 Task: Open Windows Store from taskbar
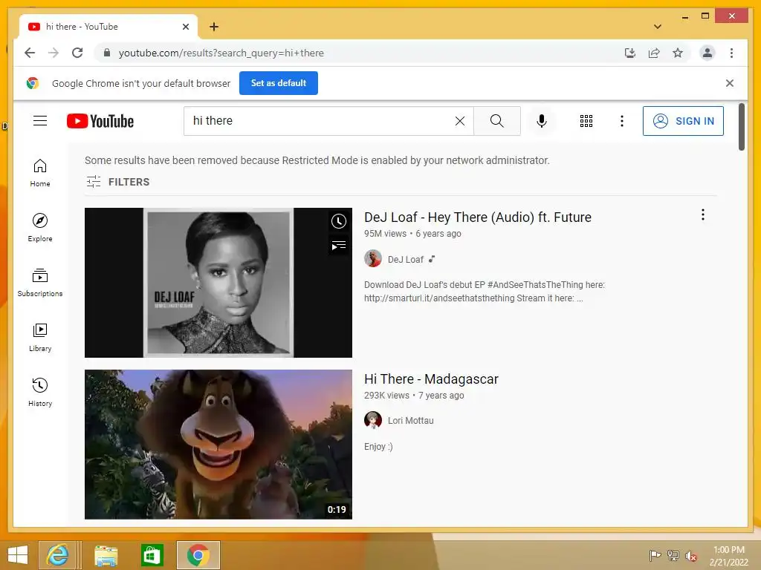click(x=152, y=555)
